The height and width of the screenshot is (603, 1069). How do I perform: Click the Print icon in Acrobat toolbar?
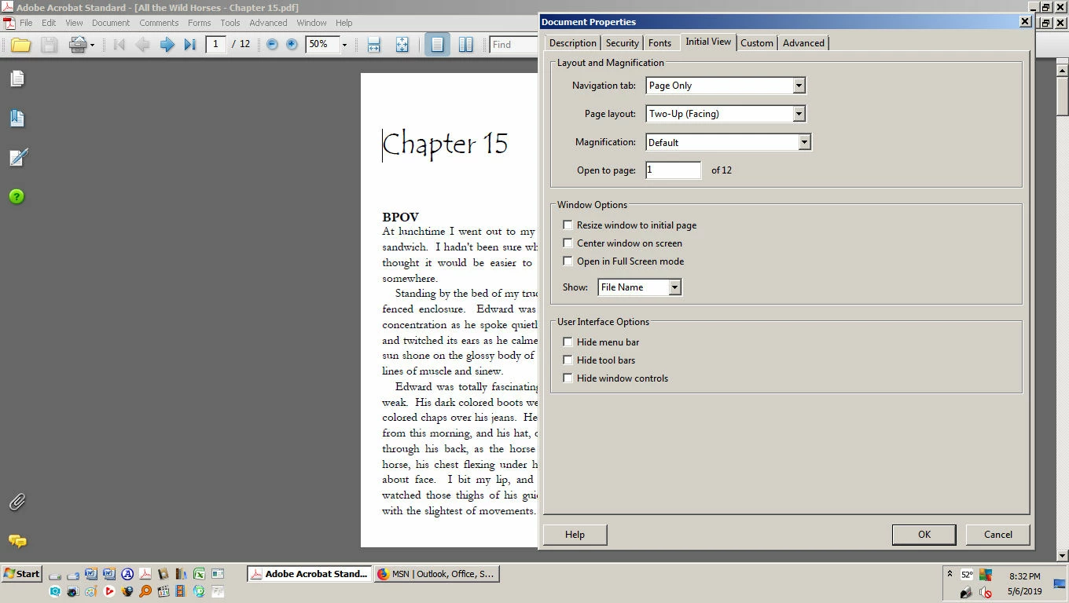(77, 45)
